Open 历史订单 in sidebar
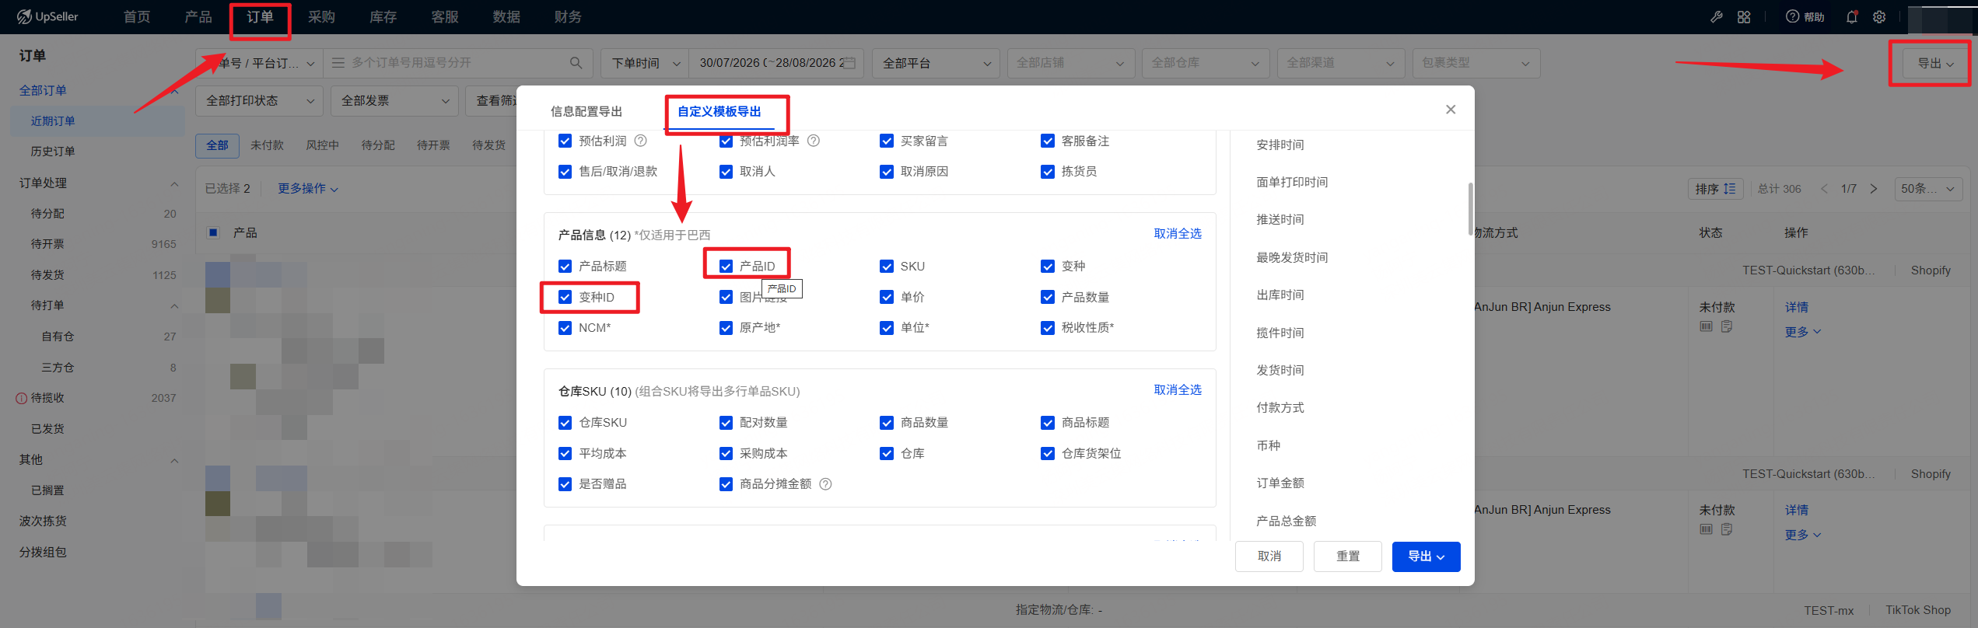 coord(53,152)
